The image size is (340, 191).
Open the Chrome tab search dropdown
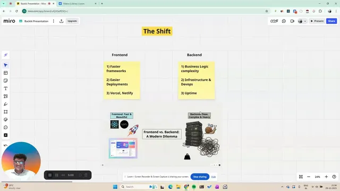4,4
